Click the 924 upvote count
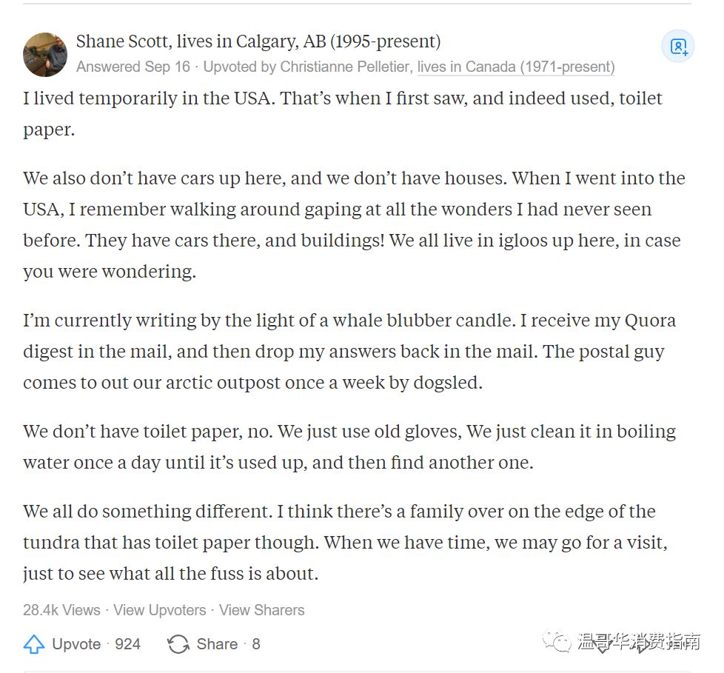 point(128,644)
